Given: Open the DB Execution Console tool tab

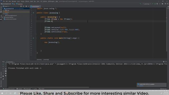Looking at the screenshot, I should pos(9,89).
